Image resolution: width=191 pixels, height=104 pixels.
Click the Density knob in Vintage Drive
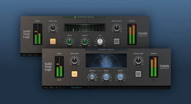[x=85, y=41]
